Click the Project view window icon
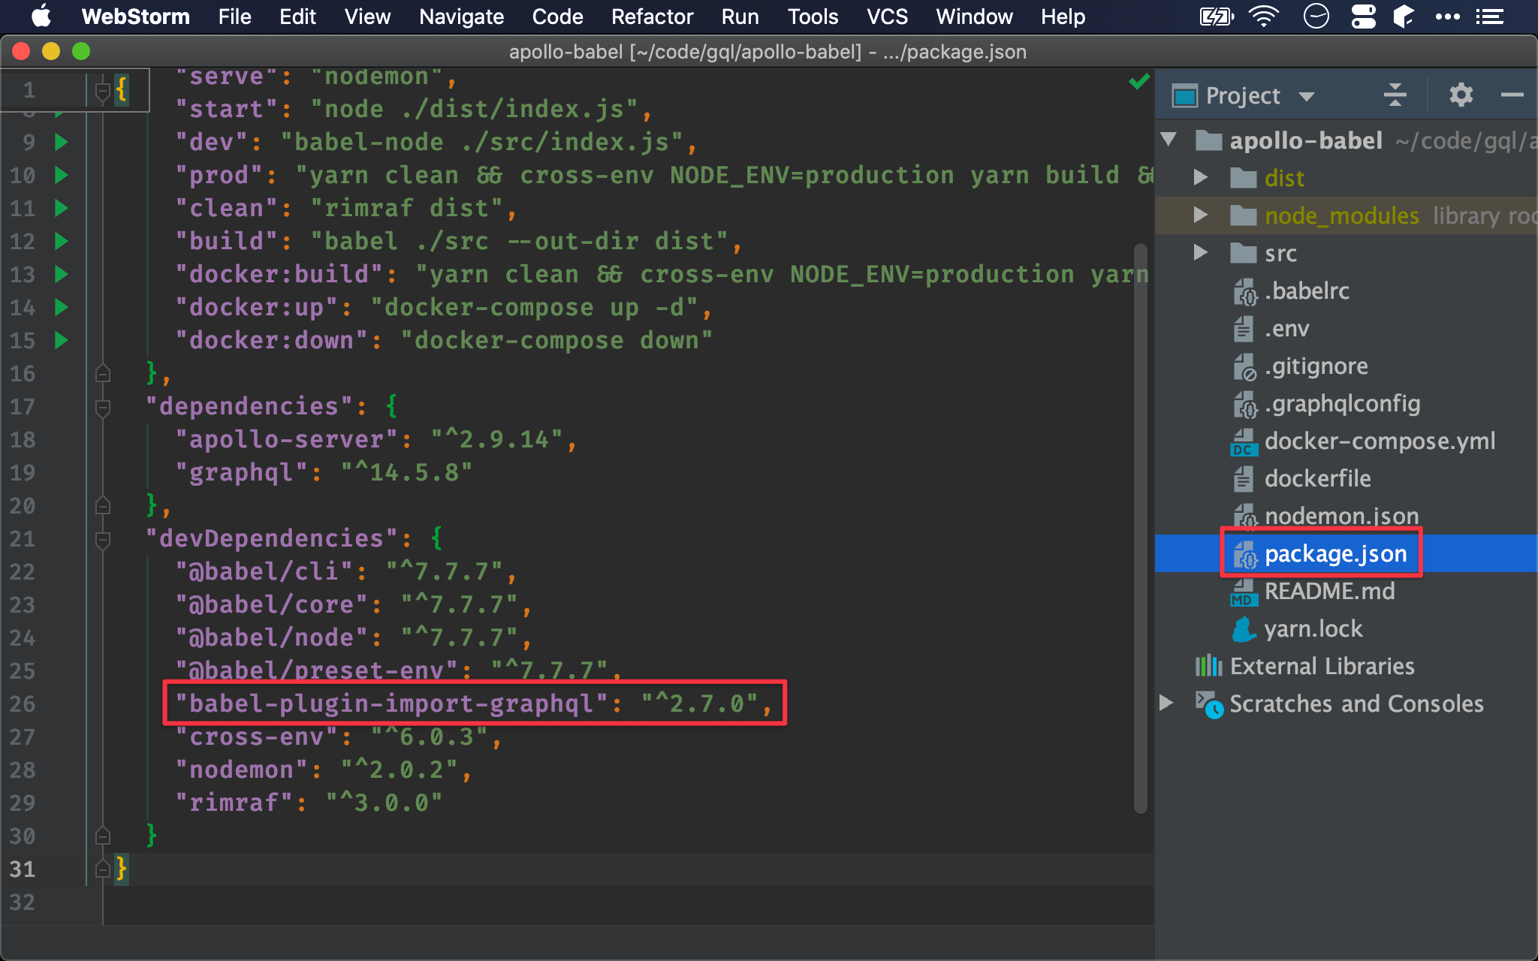Screen dimensions: 1538x961 point(1184,96)
